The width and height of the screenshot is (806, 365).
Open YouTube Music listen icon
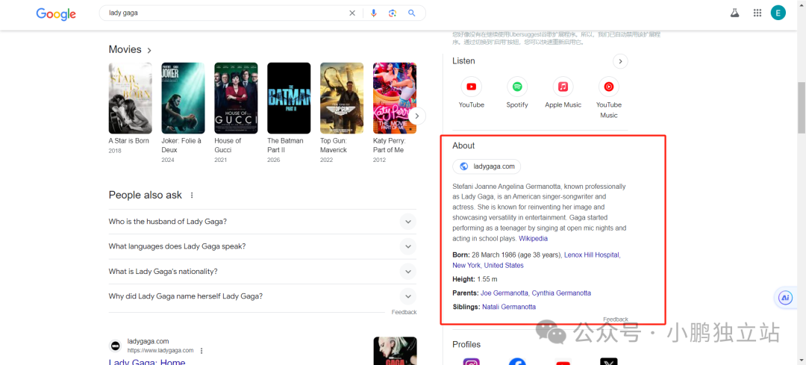point(609,87)
